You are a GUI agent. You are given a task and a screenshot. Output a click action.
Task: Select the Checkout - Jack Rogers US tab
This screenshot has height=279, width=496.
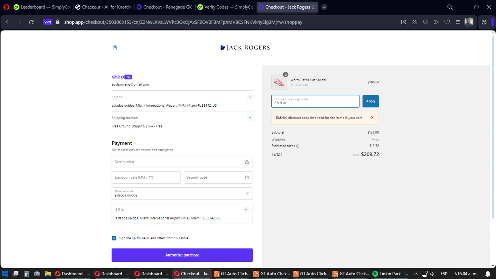[287, 7]
